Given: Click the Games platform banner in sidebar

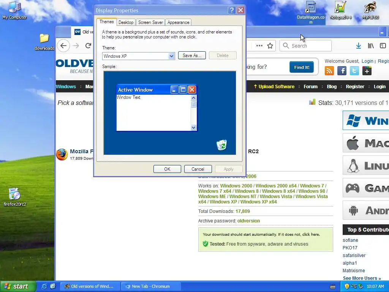Looking at the screenshot, I should pos(366,188).
